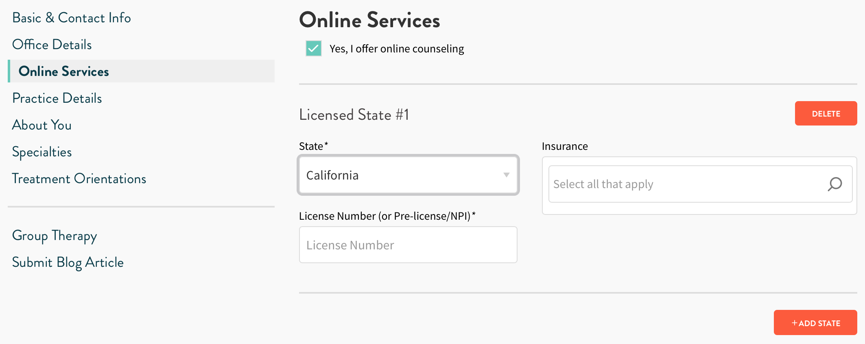The height and width of the screenshot is (344, 865).
Task: Click the 'Yes, I offer online counseling' label
Action: coord(396,49)
